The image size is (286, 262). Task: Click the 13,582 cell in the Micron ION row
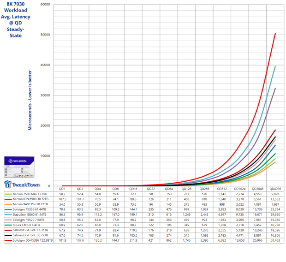(275, 199)
